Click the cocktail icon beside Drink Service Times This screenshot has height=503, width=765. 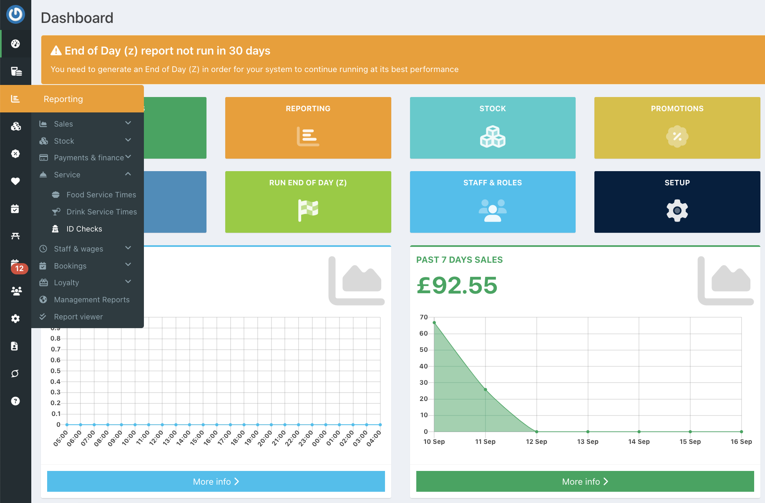(x=56, y=212)
